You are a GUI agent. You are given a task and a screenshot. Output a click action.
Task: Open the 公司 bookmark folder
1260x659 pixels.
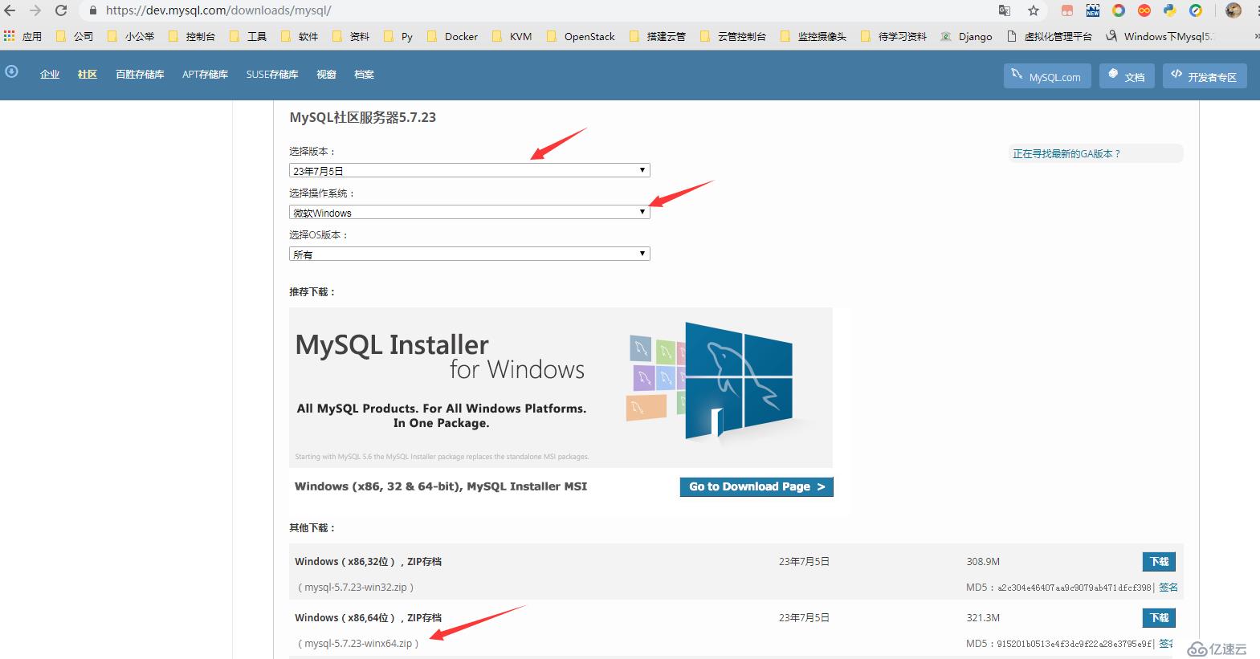pos(75,36)
